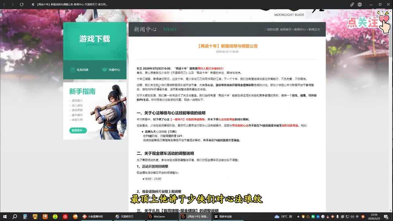Click the ingot icon beside 充值中心
The height and width of the screenshot is (221, 393).
(x=104, y=70)
